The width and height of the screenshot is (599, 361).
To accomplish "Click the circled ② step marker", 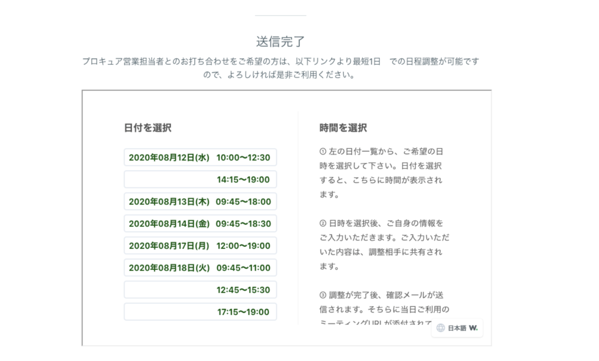I will 322,223.
